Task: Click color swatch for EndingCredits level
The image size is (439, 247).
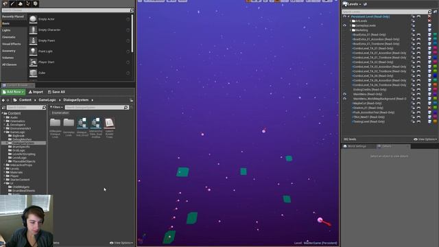Action: (435, 90)
